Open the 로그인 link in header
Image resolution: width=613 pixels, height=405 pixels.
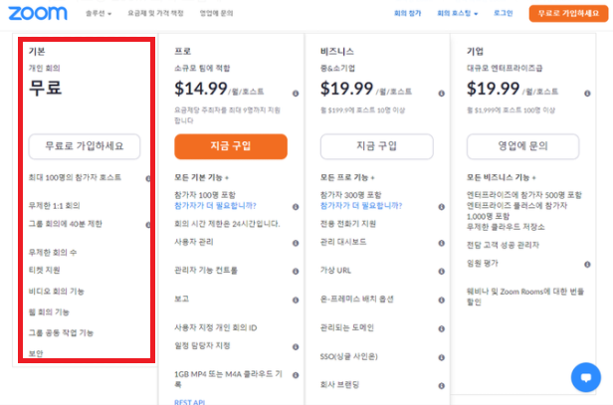[504, 13]
